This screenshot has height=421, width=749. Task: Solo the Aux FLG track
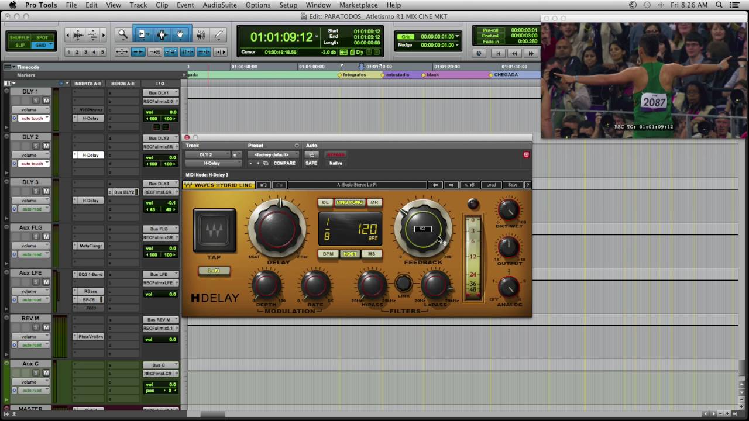(36, 237)
